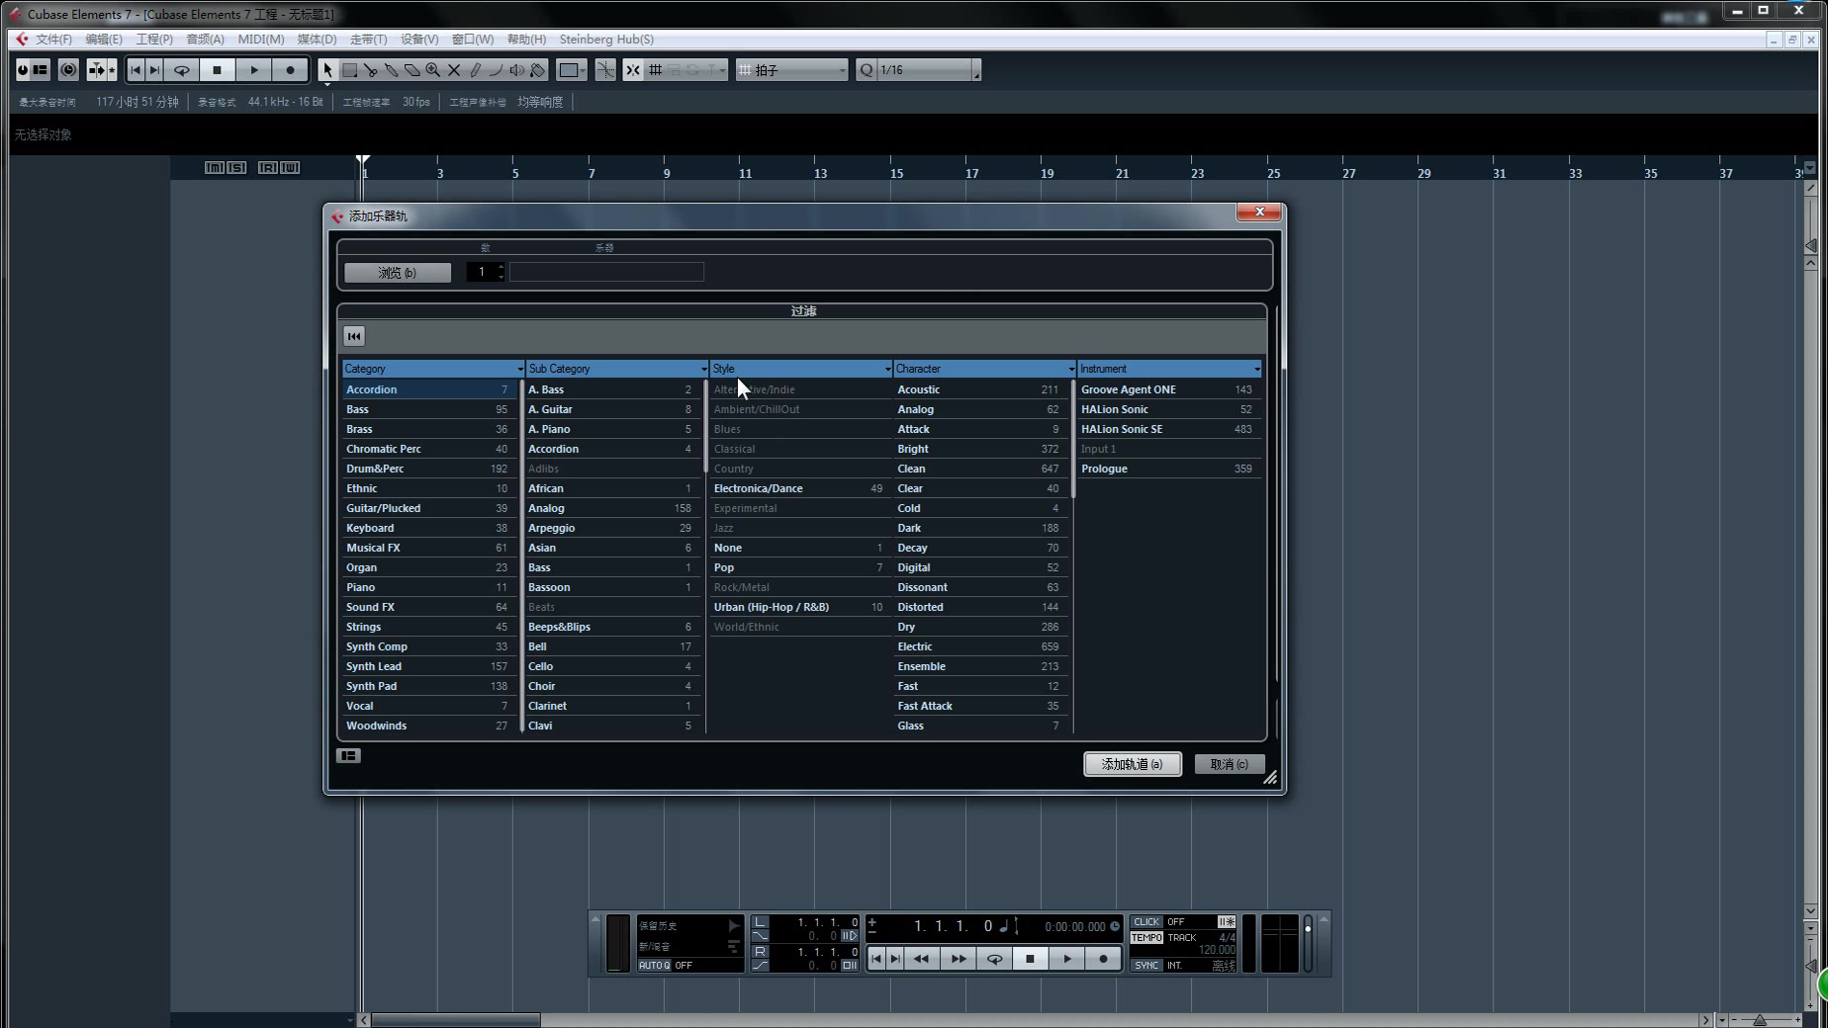Open the 设备(V) menu
The image size is (1828, 1028).
pos(418,40)
